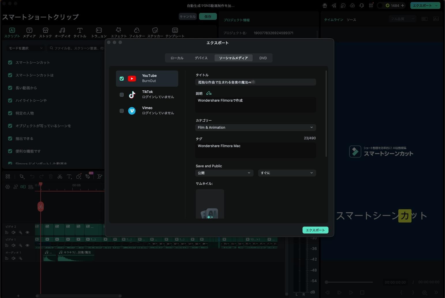This screenshot has width=445, height=298.
Task: Click the trash Delete icon in timeline toolbar
Action: pyautogui.click(x=50, y=176)
